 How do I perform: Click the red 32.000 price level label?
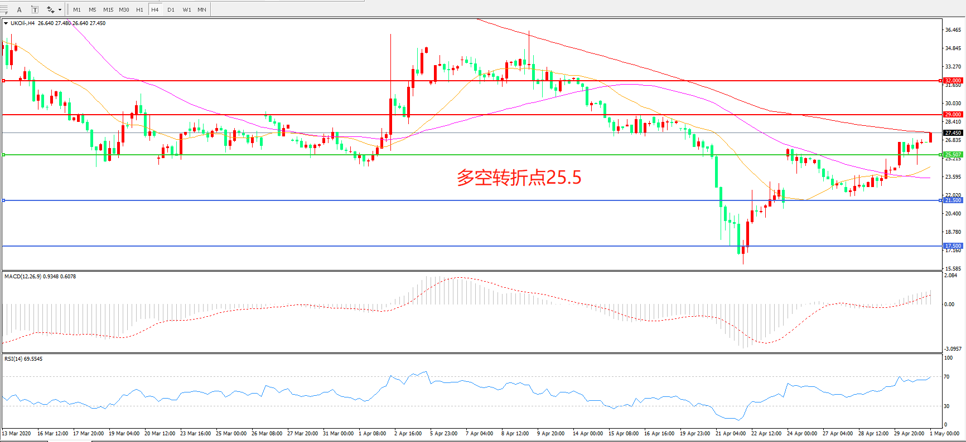pos(953,81)
